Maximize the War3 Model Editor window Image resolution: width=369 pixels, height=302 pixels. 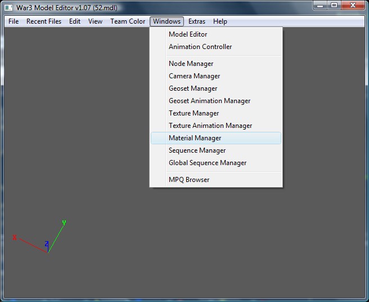pyautogui.click(x=334, y=6)
